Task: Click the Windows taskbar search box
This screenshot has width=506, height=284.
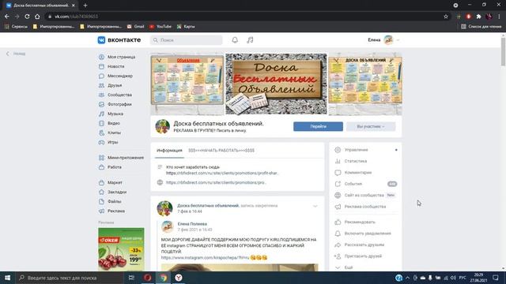Action: [x=70, y=278]
